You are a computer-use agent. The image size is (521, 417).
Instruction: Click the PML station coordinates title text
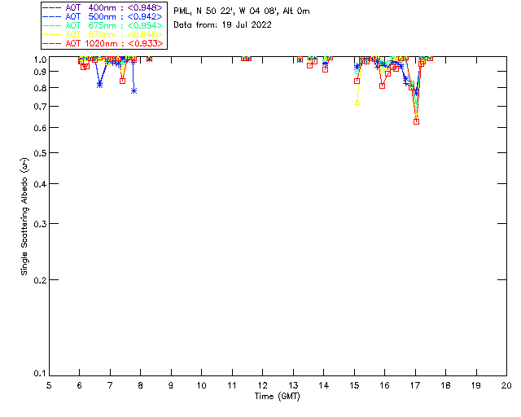[242, 11]
